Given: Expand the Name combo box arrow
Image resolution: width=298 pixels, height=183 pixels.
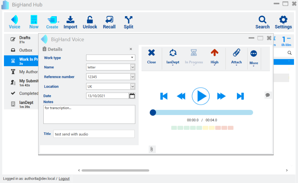Looking at the screenshot, I should click(x=133, y=67).
